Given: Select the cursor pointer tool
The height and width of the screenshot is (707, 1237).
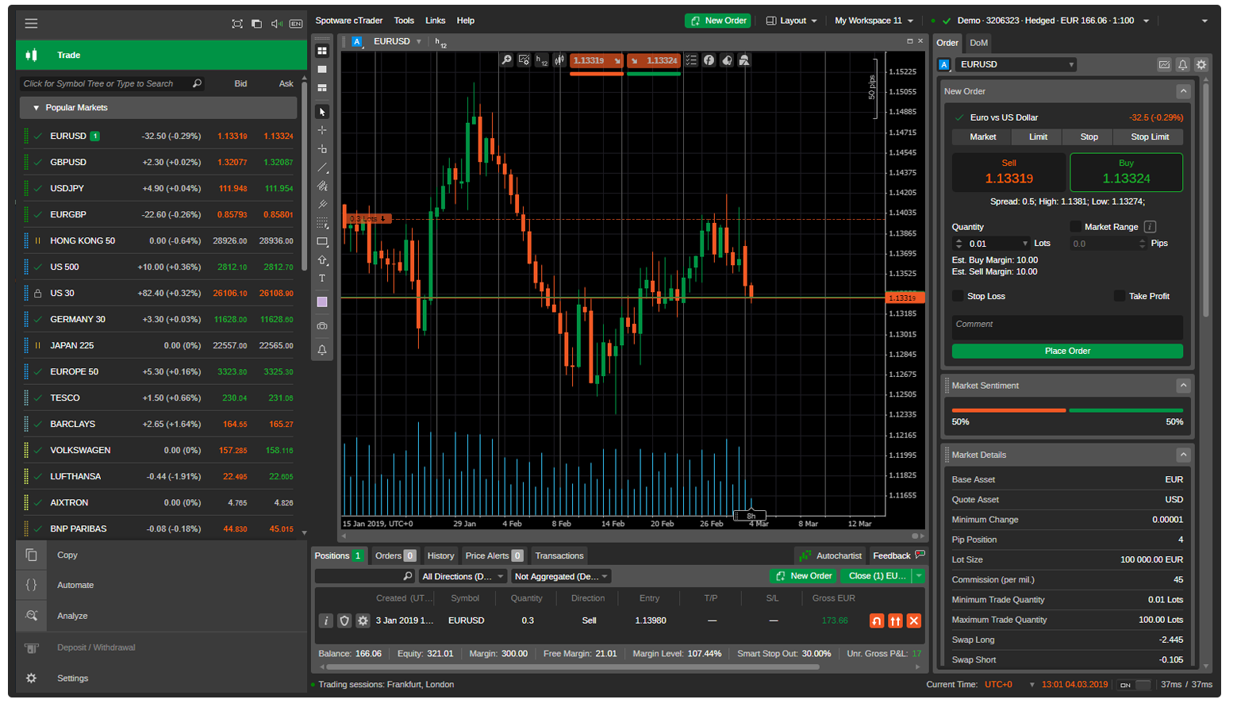Looking at the screenshot, I should pyautogui.click(x=322, y=112).
